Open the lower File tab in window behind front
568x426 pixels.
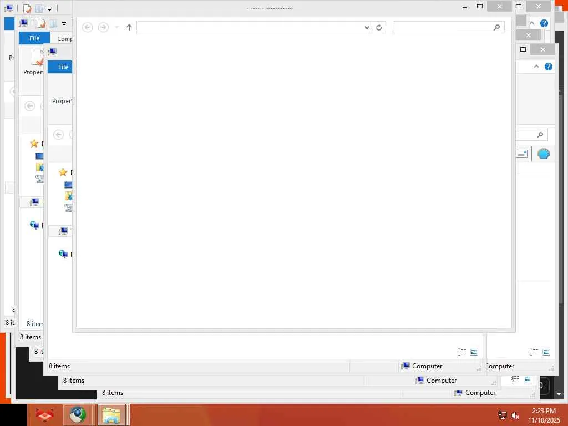tap(60, 67)
